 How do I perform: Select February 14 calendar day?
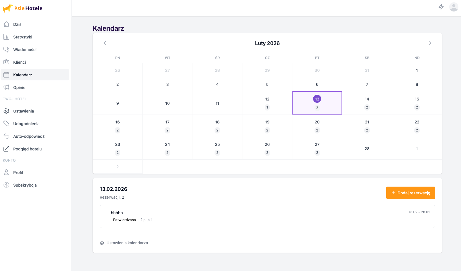click(x=367, y=103)
